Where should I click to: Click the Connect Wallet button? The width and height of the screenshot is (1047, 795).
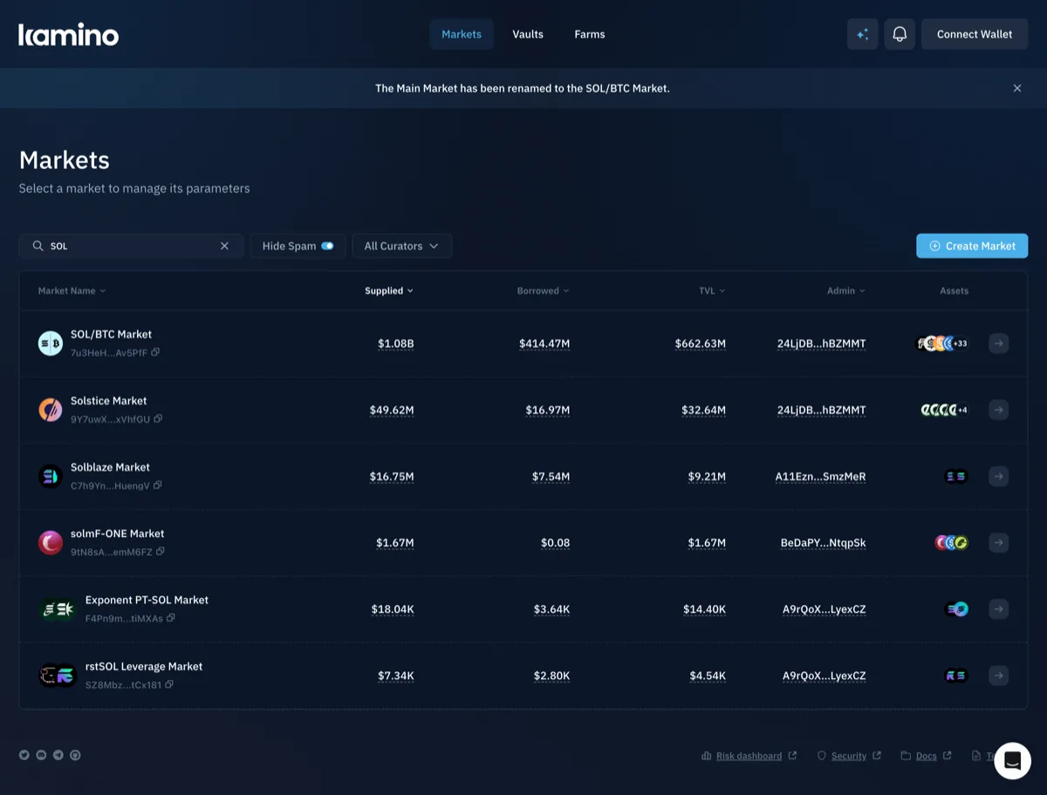click(x=975, y=34)
